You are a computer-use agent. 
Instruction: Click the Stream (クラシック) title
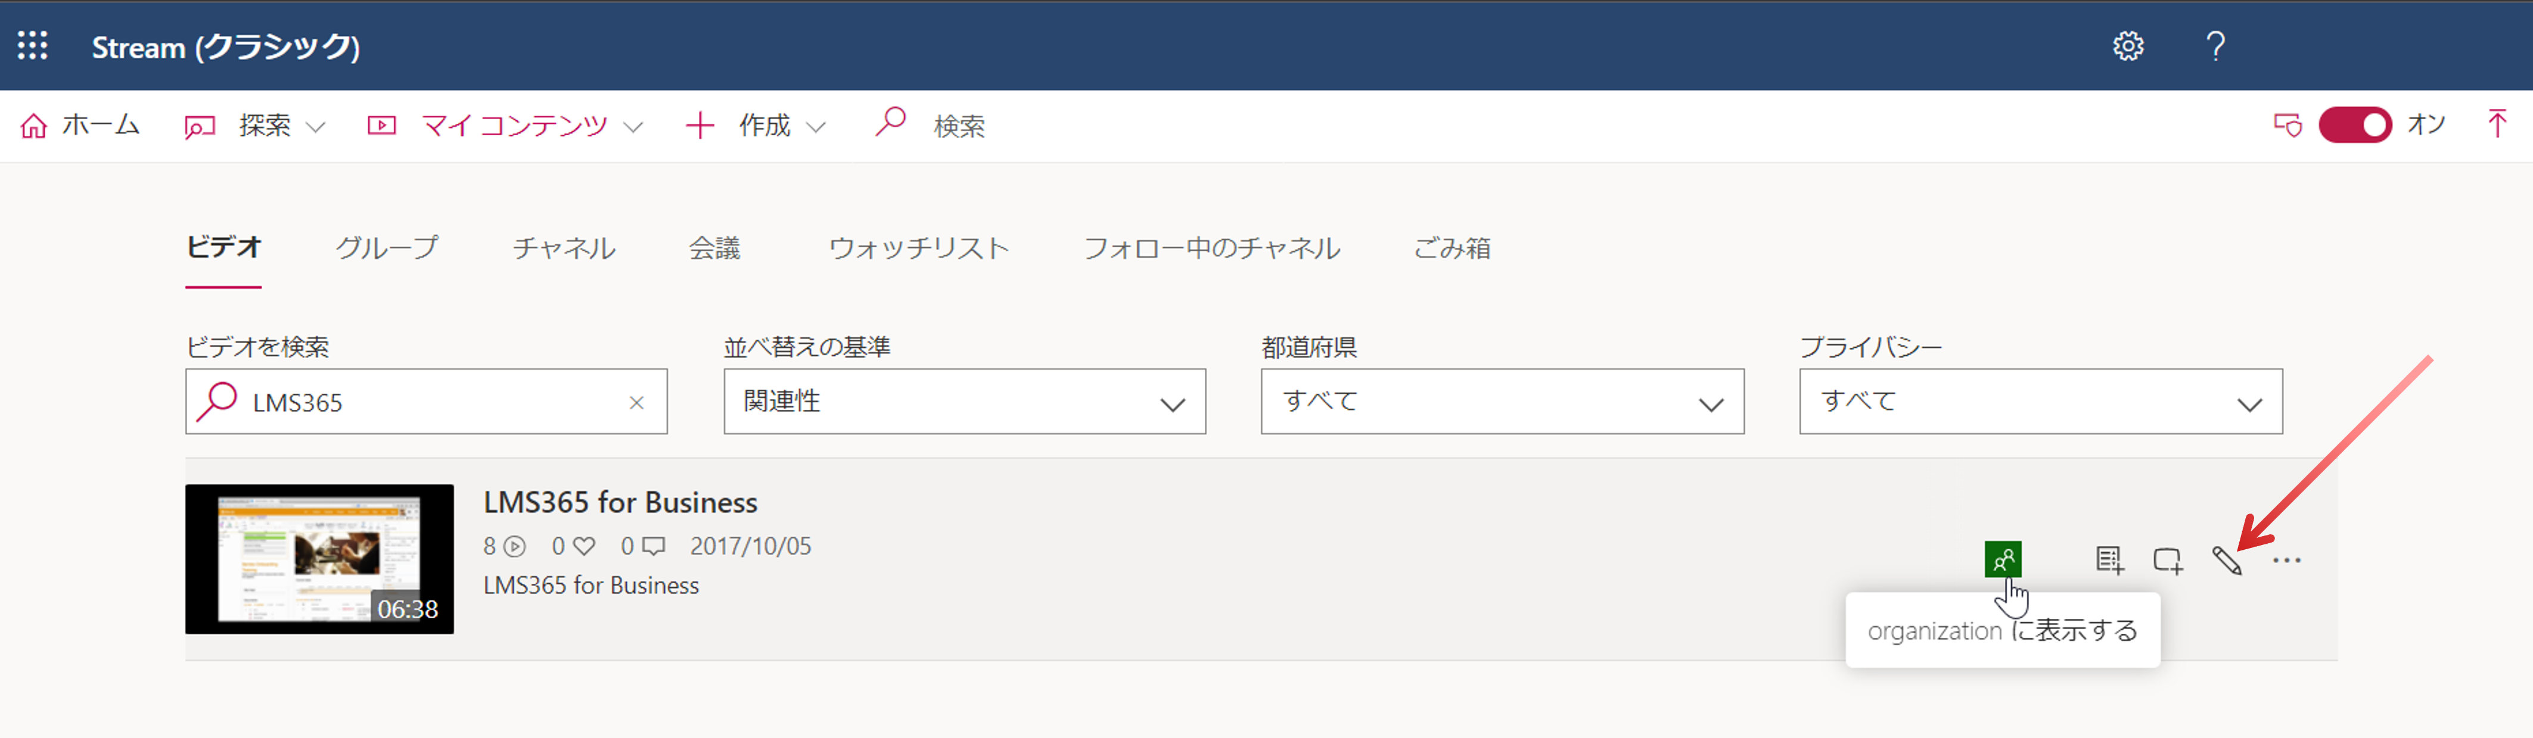(x=225, y=46)
